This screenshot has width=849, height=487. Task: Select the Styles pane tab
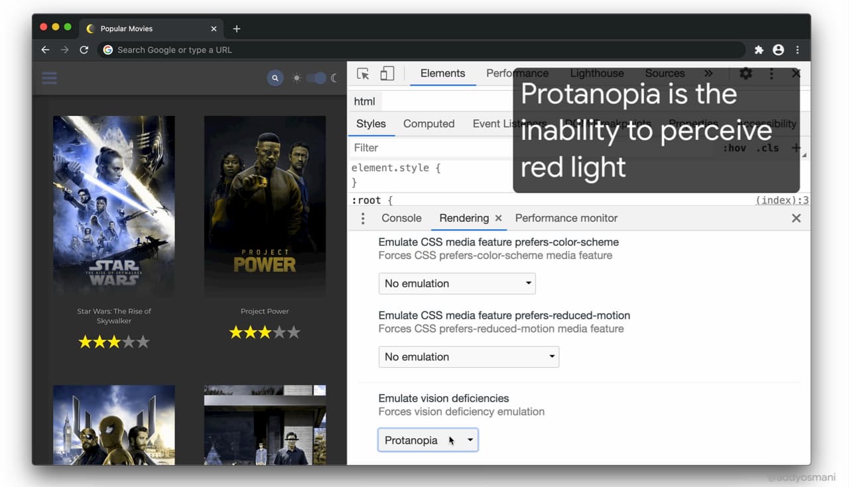click(x=371, y=124)
